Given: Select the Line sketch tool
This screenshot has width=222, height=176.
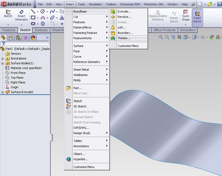Looking at the screenshot, I should point(33,11).
